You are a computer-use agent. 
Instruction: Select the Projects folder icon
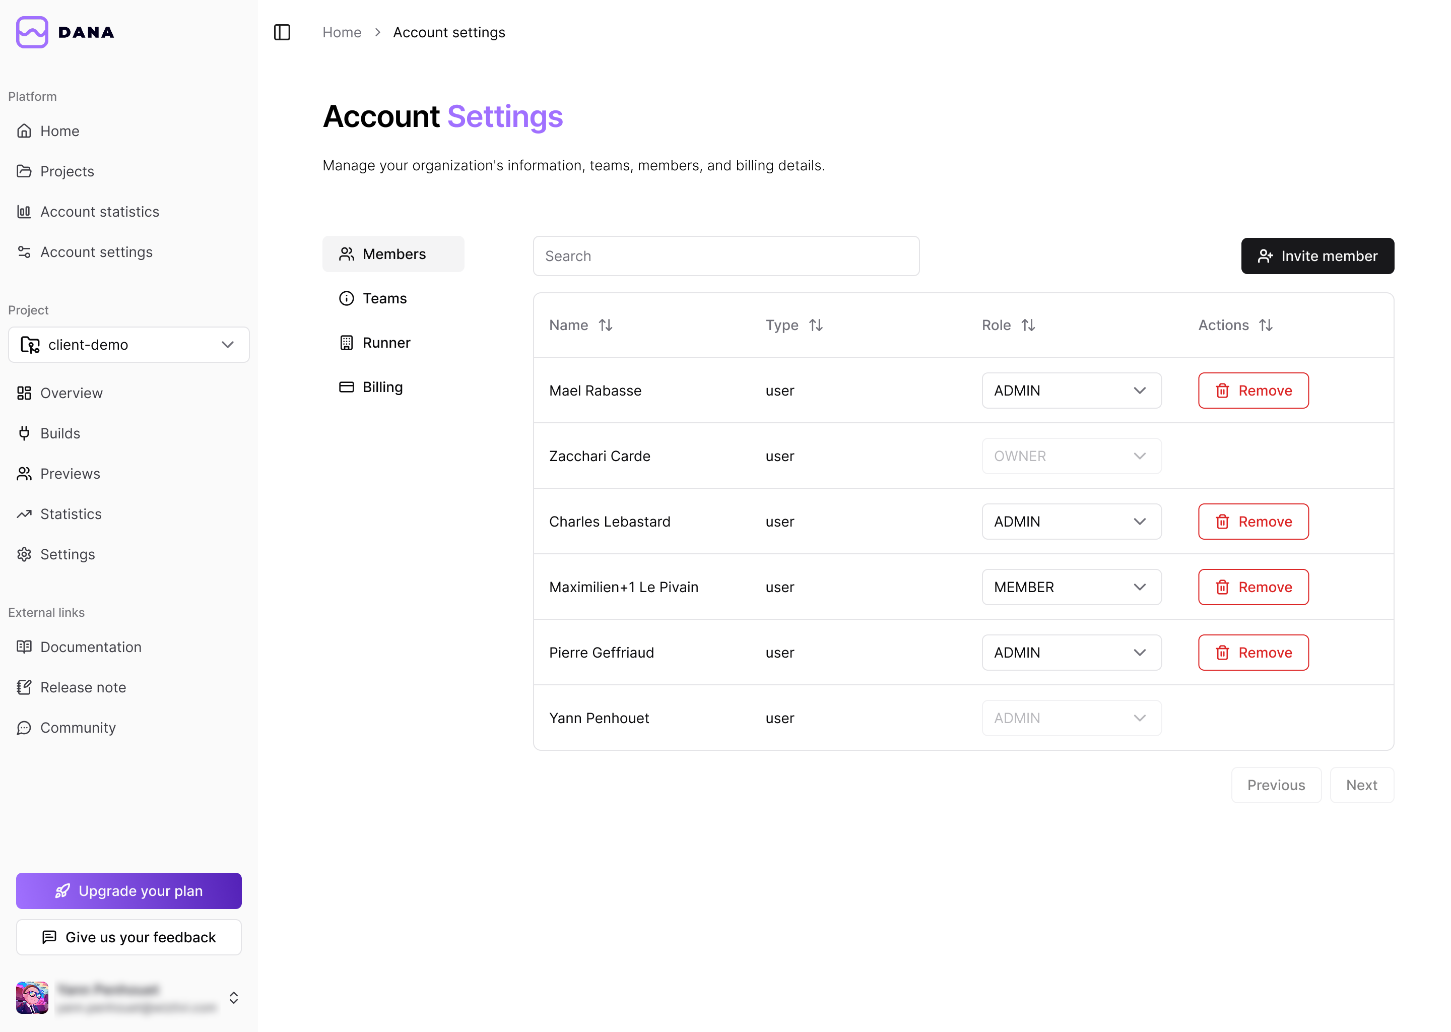[x=24, y=171]
